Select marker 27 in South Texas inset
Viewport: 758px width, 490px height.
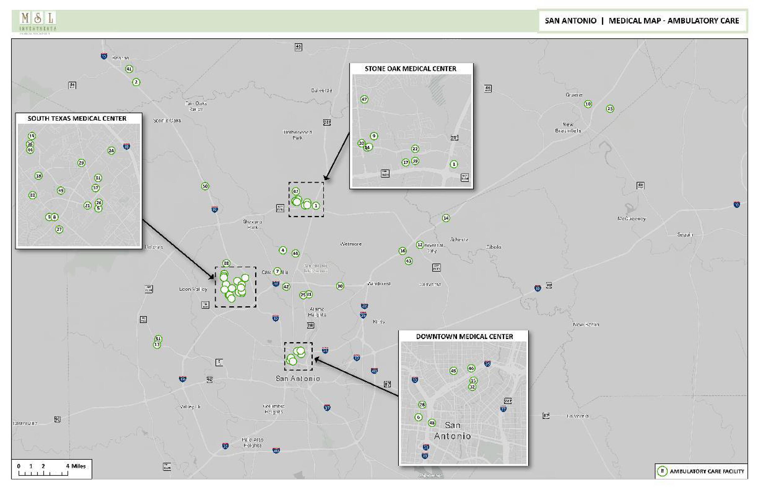tap(59, 229)
